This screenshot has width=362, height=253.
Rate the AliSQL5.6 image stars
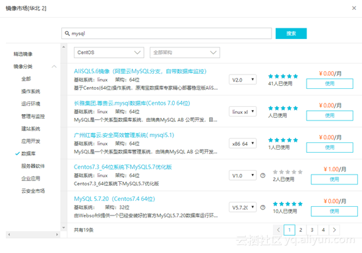[x=283, y=76]
